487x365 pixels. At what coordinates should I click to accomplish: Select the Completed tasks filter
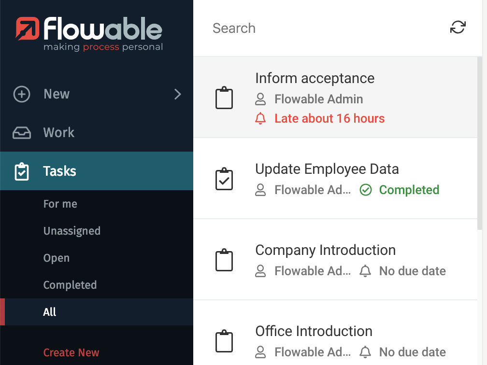70,285
